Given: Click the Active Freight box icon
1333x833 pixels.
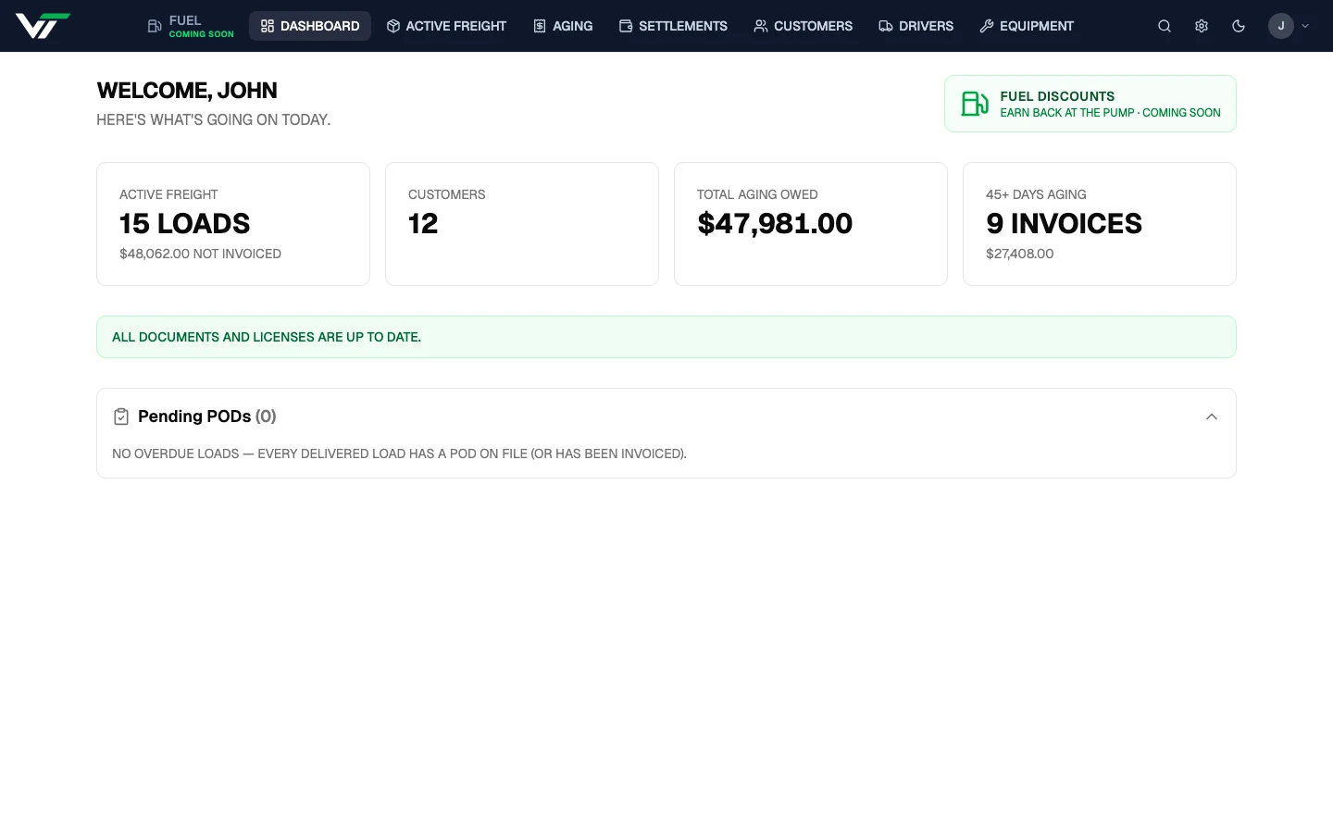Looking at the screenshot, I should tap(393, 26).
